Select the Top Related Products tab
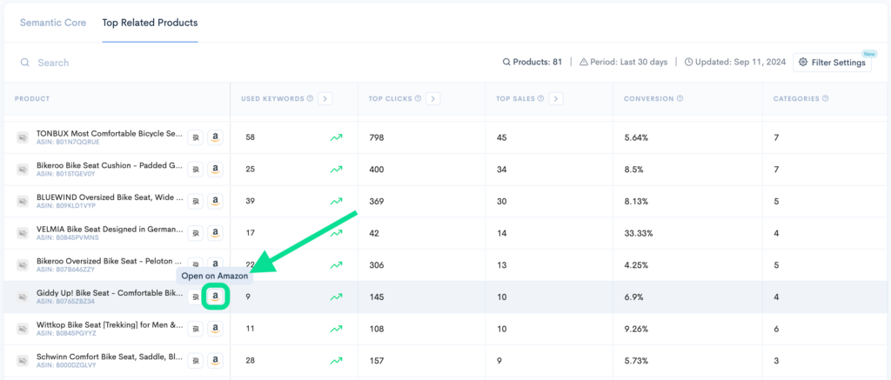 pyautogui.click(x=150, y=23)
